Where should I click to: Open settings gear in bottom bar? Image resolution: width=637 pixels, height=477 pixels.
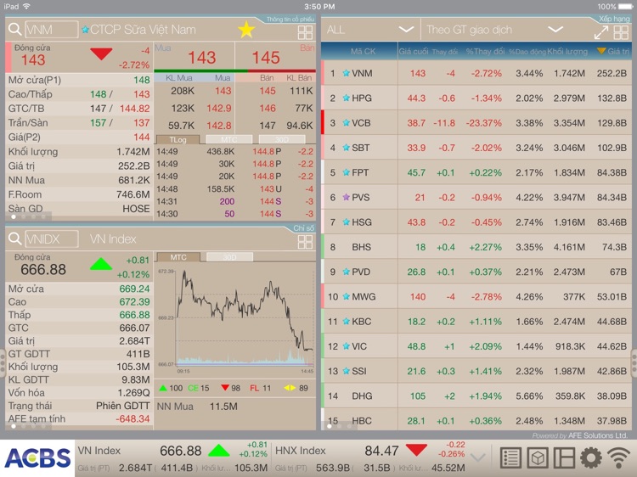coord(591,458)
